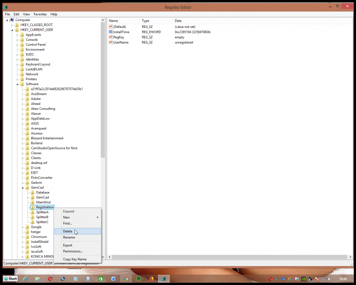Click the NVIDIA tray icon
Image resolution: width=356 pixels, height=285 pixels.
click(x=304, y=279)
